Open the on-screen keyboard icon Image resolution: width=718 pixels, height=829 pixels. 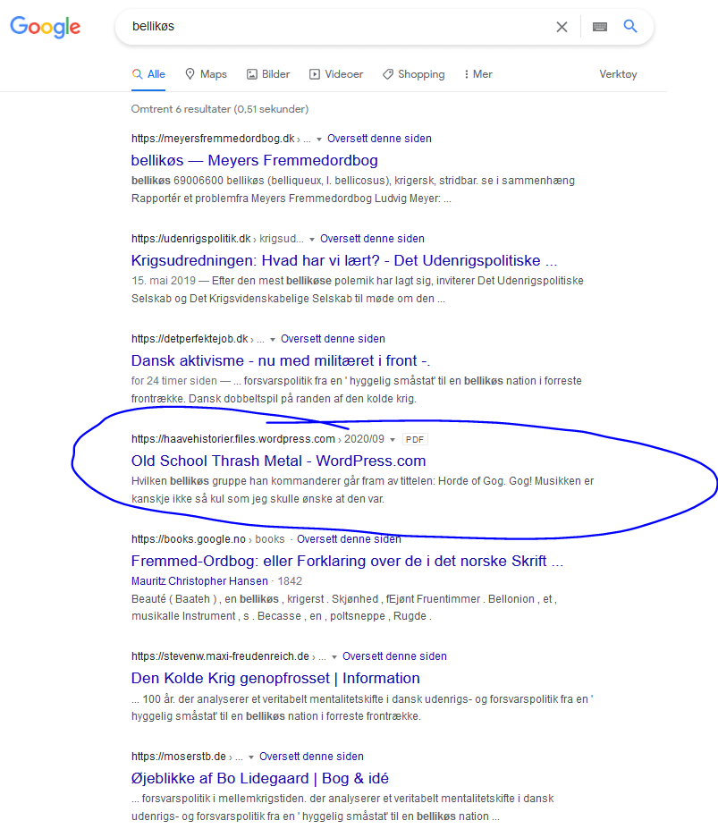[x=599, y=27]
